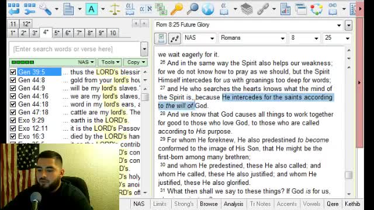Click the green search progress indicator
374x210 pixels.
click(x=23, y=62)
